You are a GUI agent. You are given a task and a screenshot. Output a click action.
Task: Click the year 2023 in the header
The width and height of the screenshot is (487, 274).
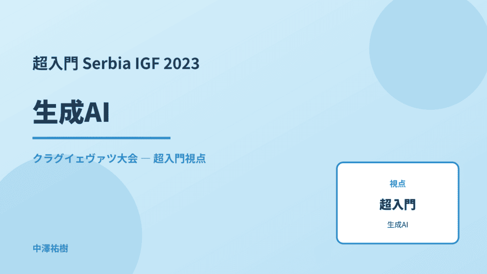point(181,63)
